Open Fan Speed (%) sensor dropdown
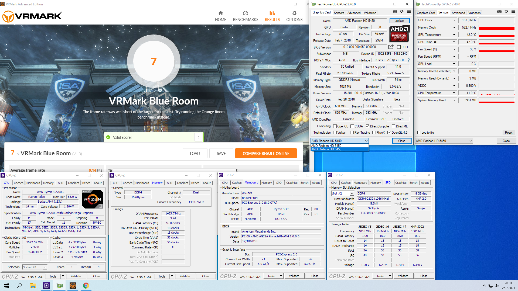 454,49
